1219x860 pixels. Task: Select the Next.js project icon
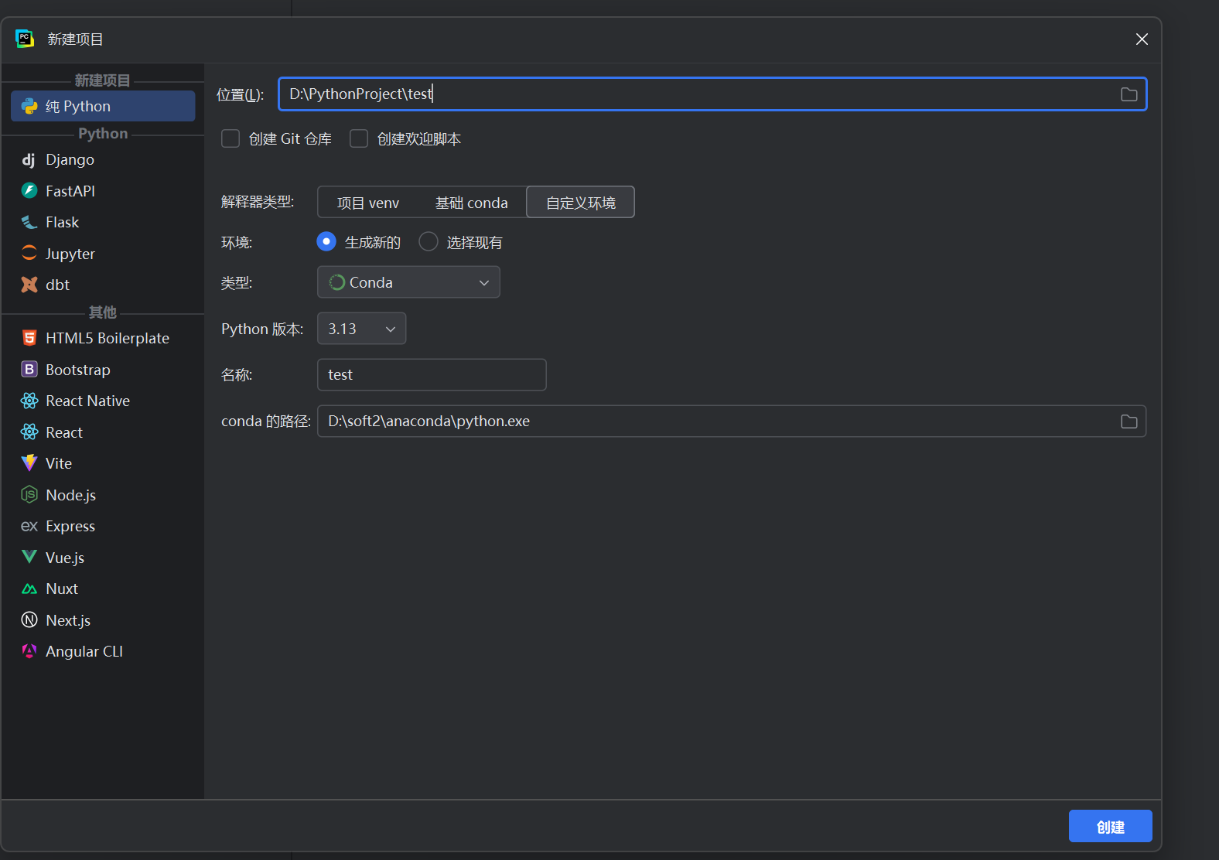(x=29, y=620)
